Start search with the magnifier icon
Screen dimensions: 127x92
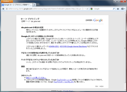[x=114, y=9]
